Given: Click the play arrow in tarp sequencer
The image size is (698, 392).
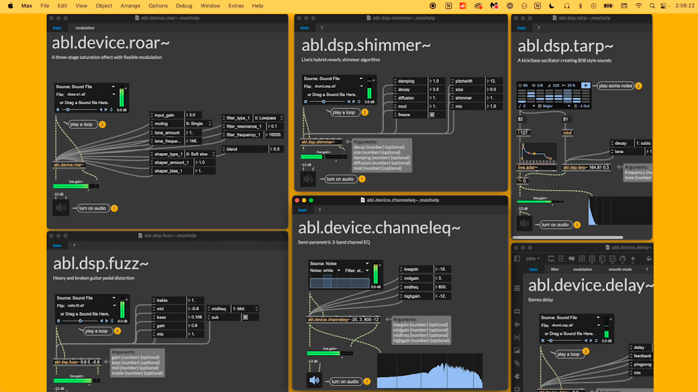Looking at the screenshot, I should [x=586, y=85].
